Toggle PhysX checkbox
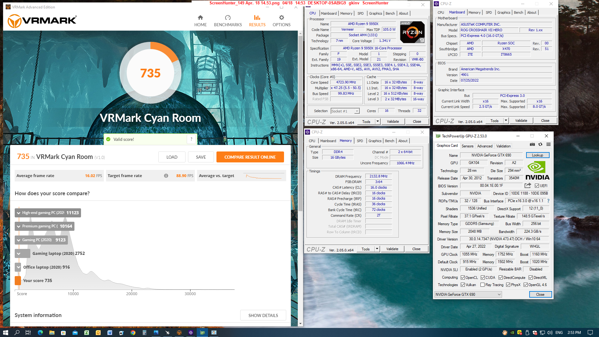The width and height of the screenshot is (599, 337). tap(508, 285)
